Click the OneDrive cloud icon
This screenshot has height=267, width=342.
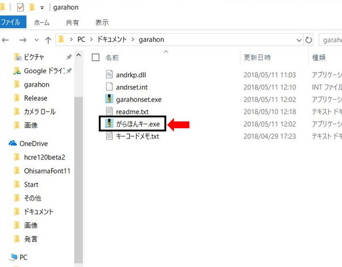[13, 143]
